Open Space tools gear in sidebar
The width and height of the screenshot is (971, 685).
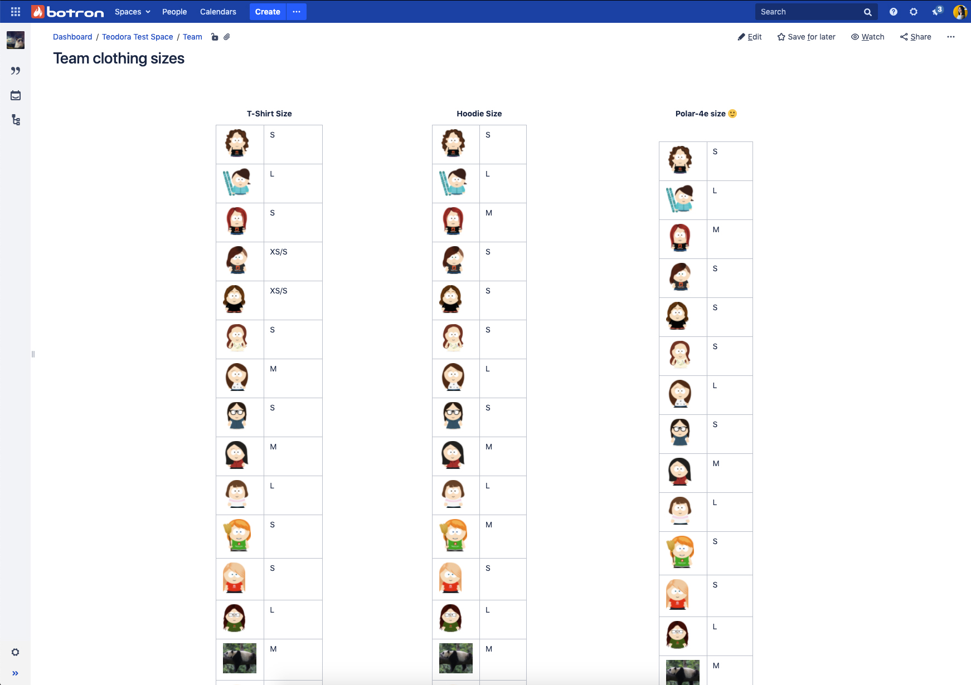(x=16, y=652)
